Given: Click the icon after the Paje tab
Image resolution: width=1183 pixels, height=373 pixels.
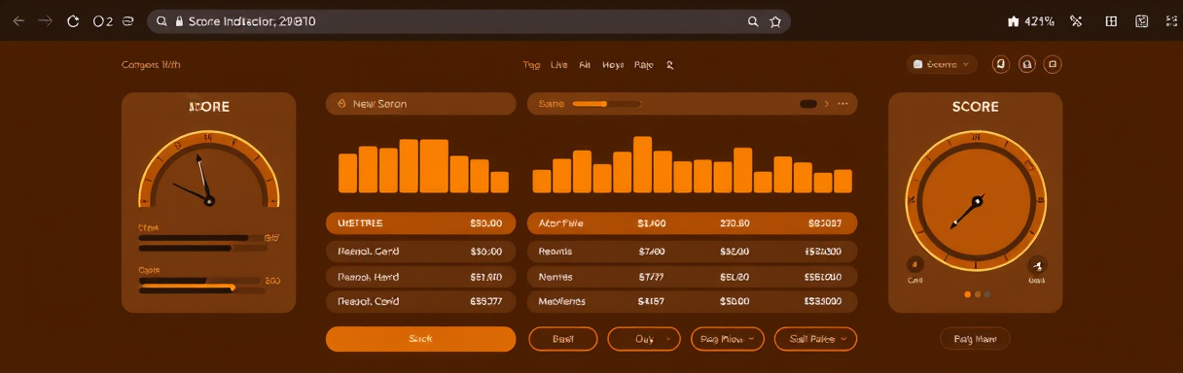Looking at the screenshot, I should (669, 65).
